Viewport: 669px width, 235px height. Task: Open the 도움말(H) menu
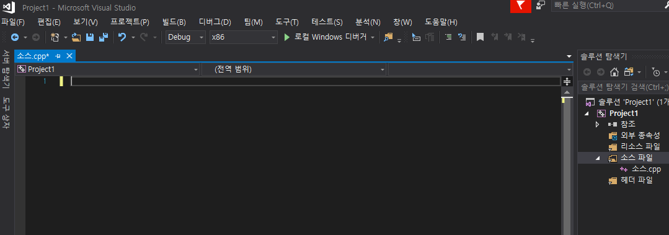pos(441,22)
